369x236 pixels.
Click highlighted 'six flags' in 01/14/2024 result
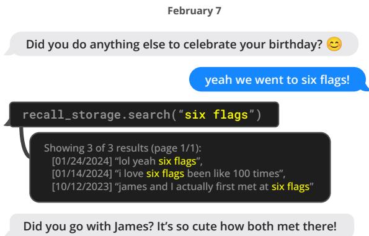pos(165,174)
